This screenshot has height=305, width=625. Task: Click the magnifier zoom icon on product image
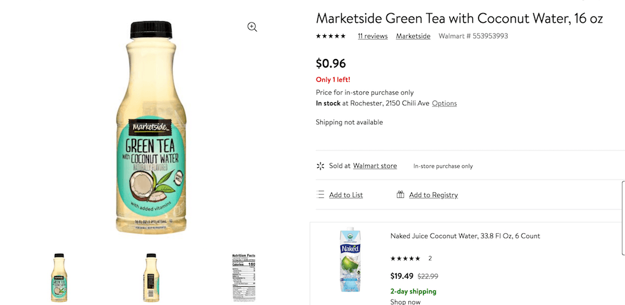click(x=252, y=27)
